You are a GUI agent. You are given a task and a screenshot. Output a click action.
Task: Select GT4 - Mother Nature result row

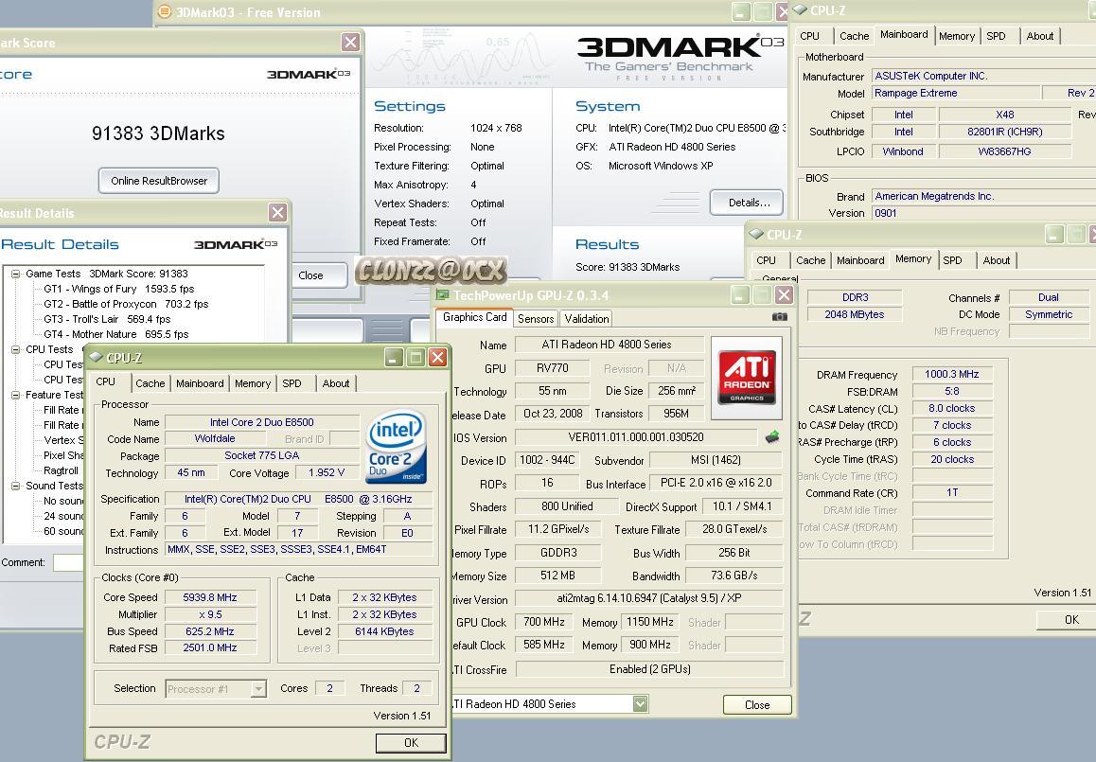(116, 334)
